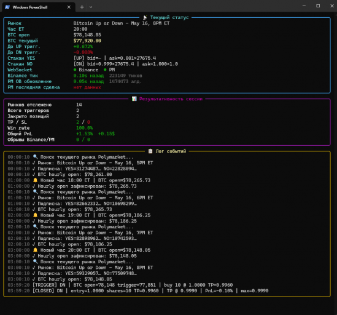Click the bell icon at 01:00:00 log entry

35,180
